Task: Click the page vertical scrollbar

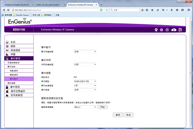Action: [191, 73]
